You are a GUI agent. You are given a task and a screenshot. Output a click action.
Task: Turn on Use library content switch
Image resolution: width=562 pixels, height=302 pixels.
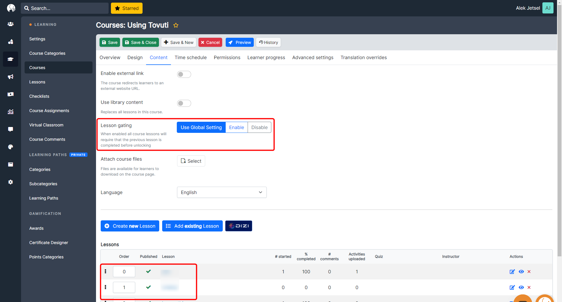(x=184, y=103)
